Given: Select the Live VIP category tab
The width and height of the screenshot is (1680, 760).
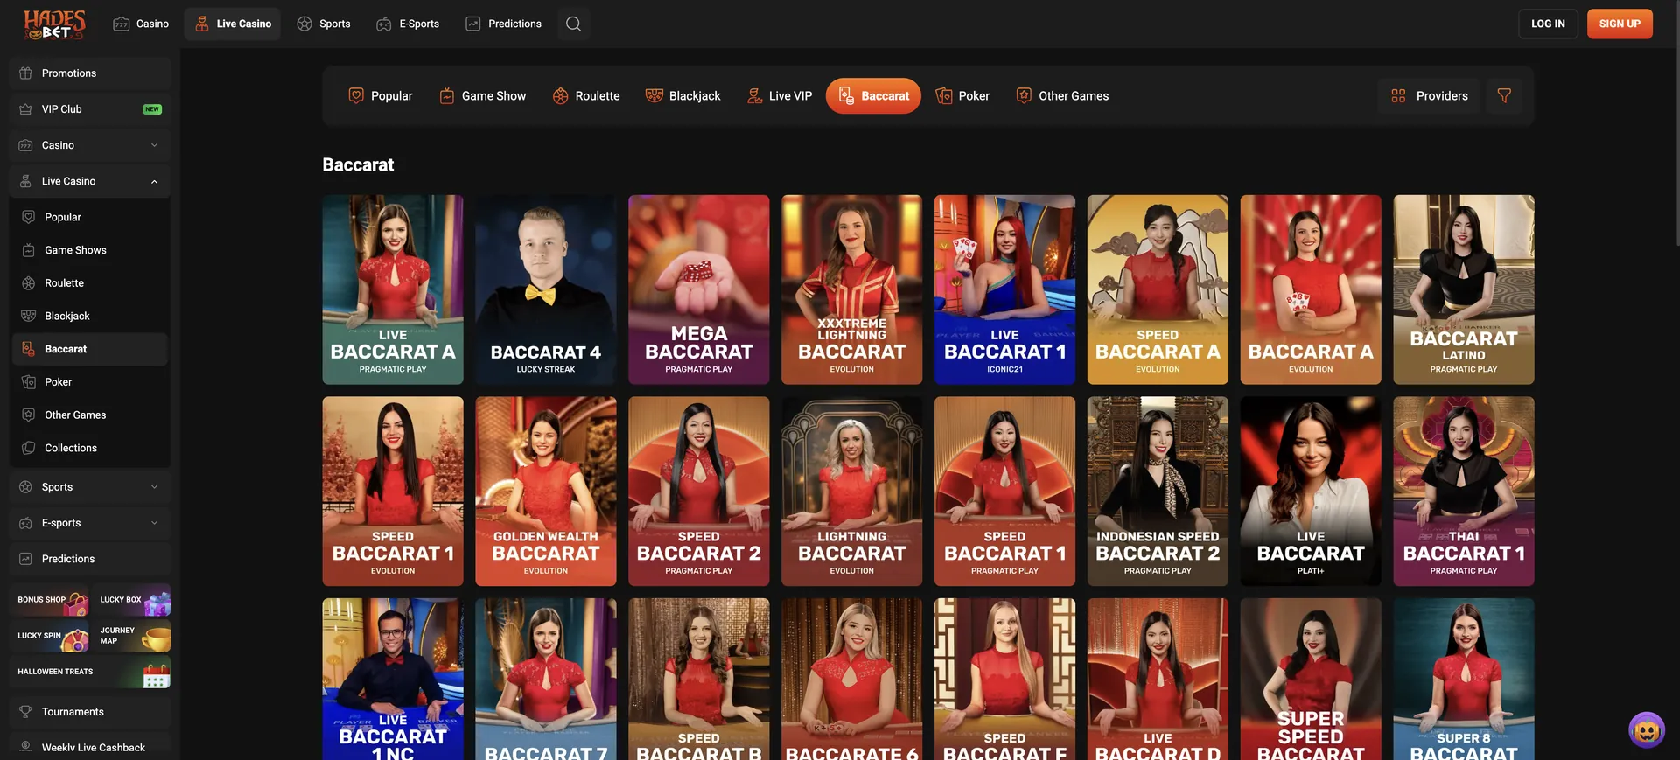Looking at the screenshot, I should [x=779, y=96].
